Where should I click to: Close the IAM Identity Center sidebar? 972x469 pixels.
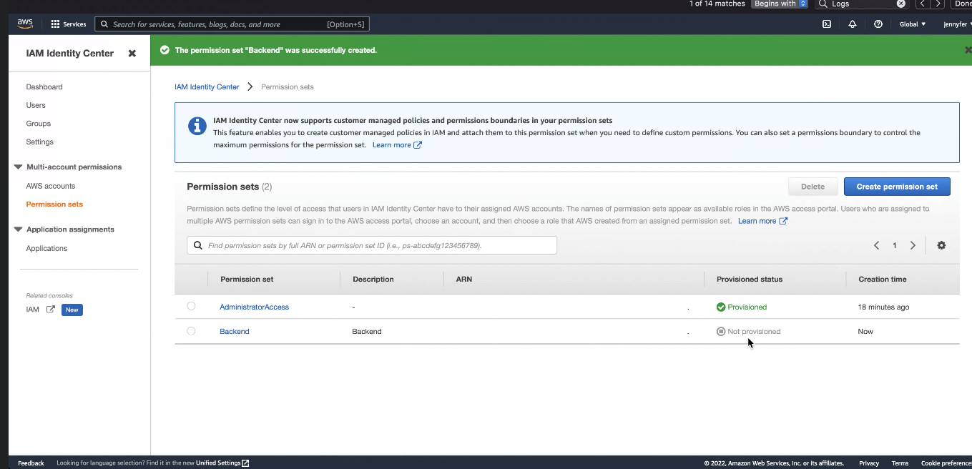[132, 53]
